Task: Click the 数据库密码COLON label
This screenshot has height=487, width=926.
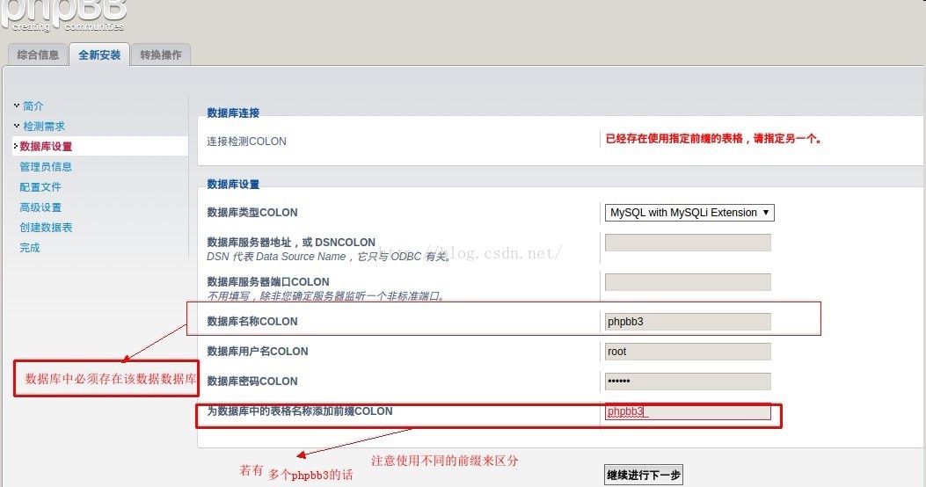Action: [252, 382]
